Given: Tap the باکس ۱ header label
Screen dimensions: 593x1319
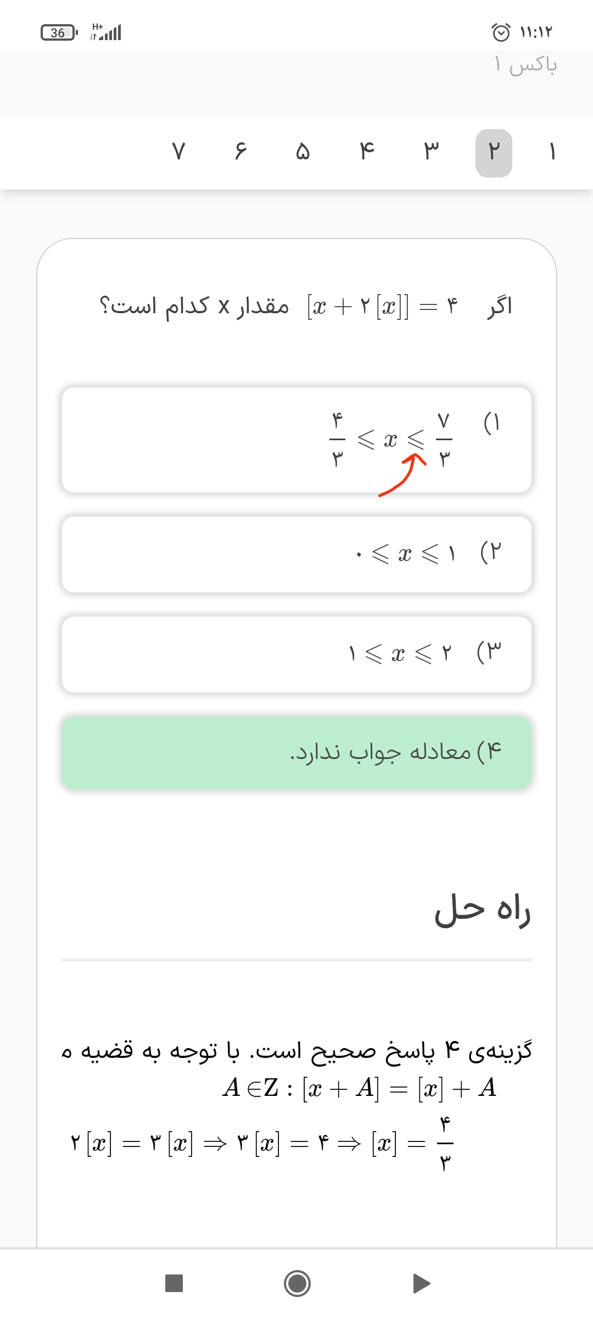Looking at the screenshot, I should [x=525, y=65].
